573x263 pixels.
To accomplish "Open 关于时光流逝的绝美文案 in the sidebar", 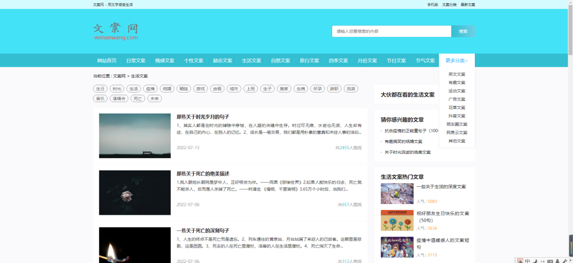I will point(407,152).
